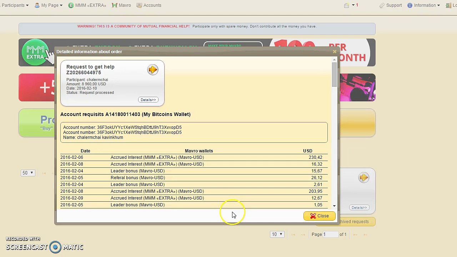The height and width of the screenshot is (257, 457).
Task: Click the red X icon on the Close button
Action: (313, 216)
